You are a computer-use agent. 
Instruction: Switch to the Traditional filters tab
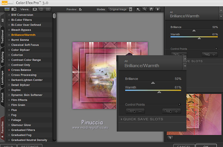coord(2,37)
